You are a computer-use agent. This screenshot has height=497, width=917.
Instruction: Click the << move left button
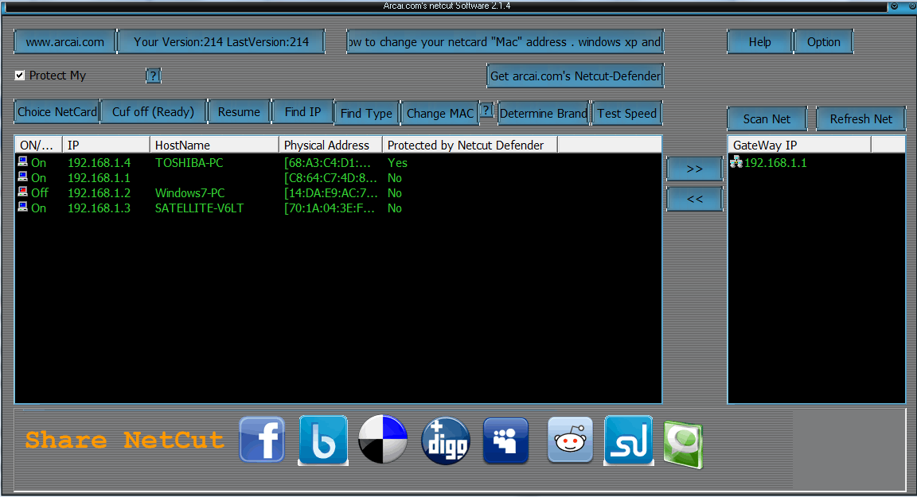tap(695, 199)
